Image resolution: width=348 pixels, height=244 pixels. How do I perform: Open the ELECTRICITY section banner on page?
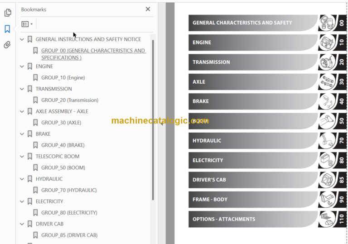pyautogui.click(x=253, y=160)
